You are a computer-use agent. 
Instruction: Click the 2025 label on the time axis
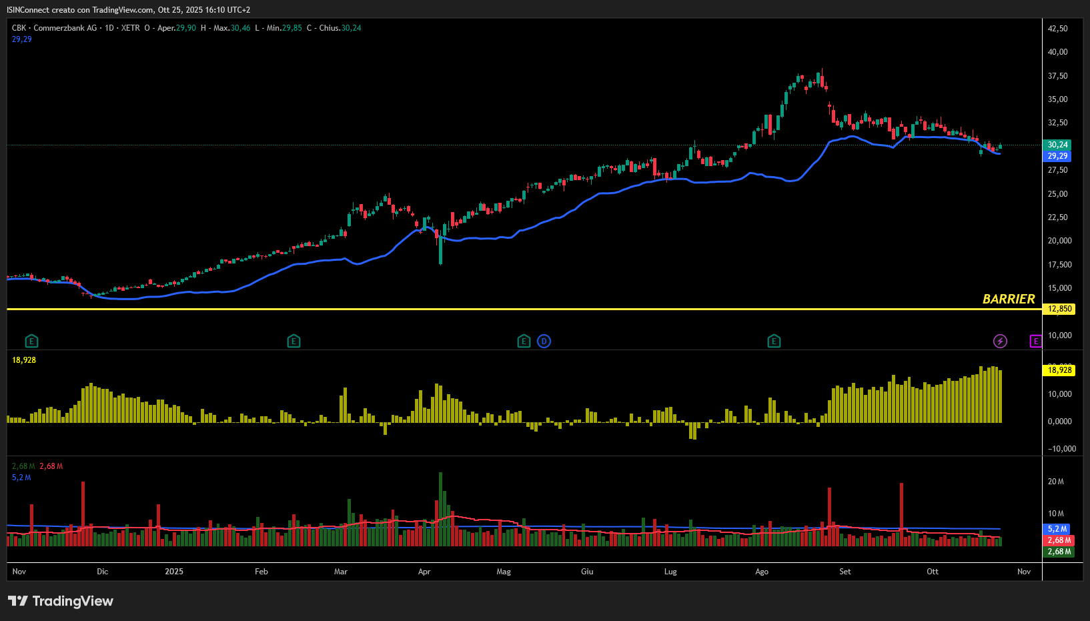(x=174, y=572)
